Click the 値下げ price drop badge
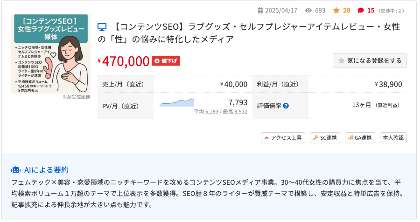This screenshot has width=420, height=222. click(166, 61)
